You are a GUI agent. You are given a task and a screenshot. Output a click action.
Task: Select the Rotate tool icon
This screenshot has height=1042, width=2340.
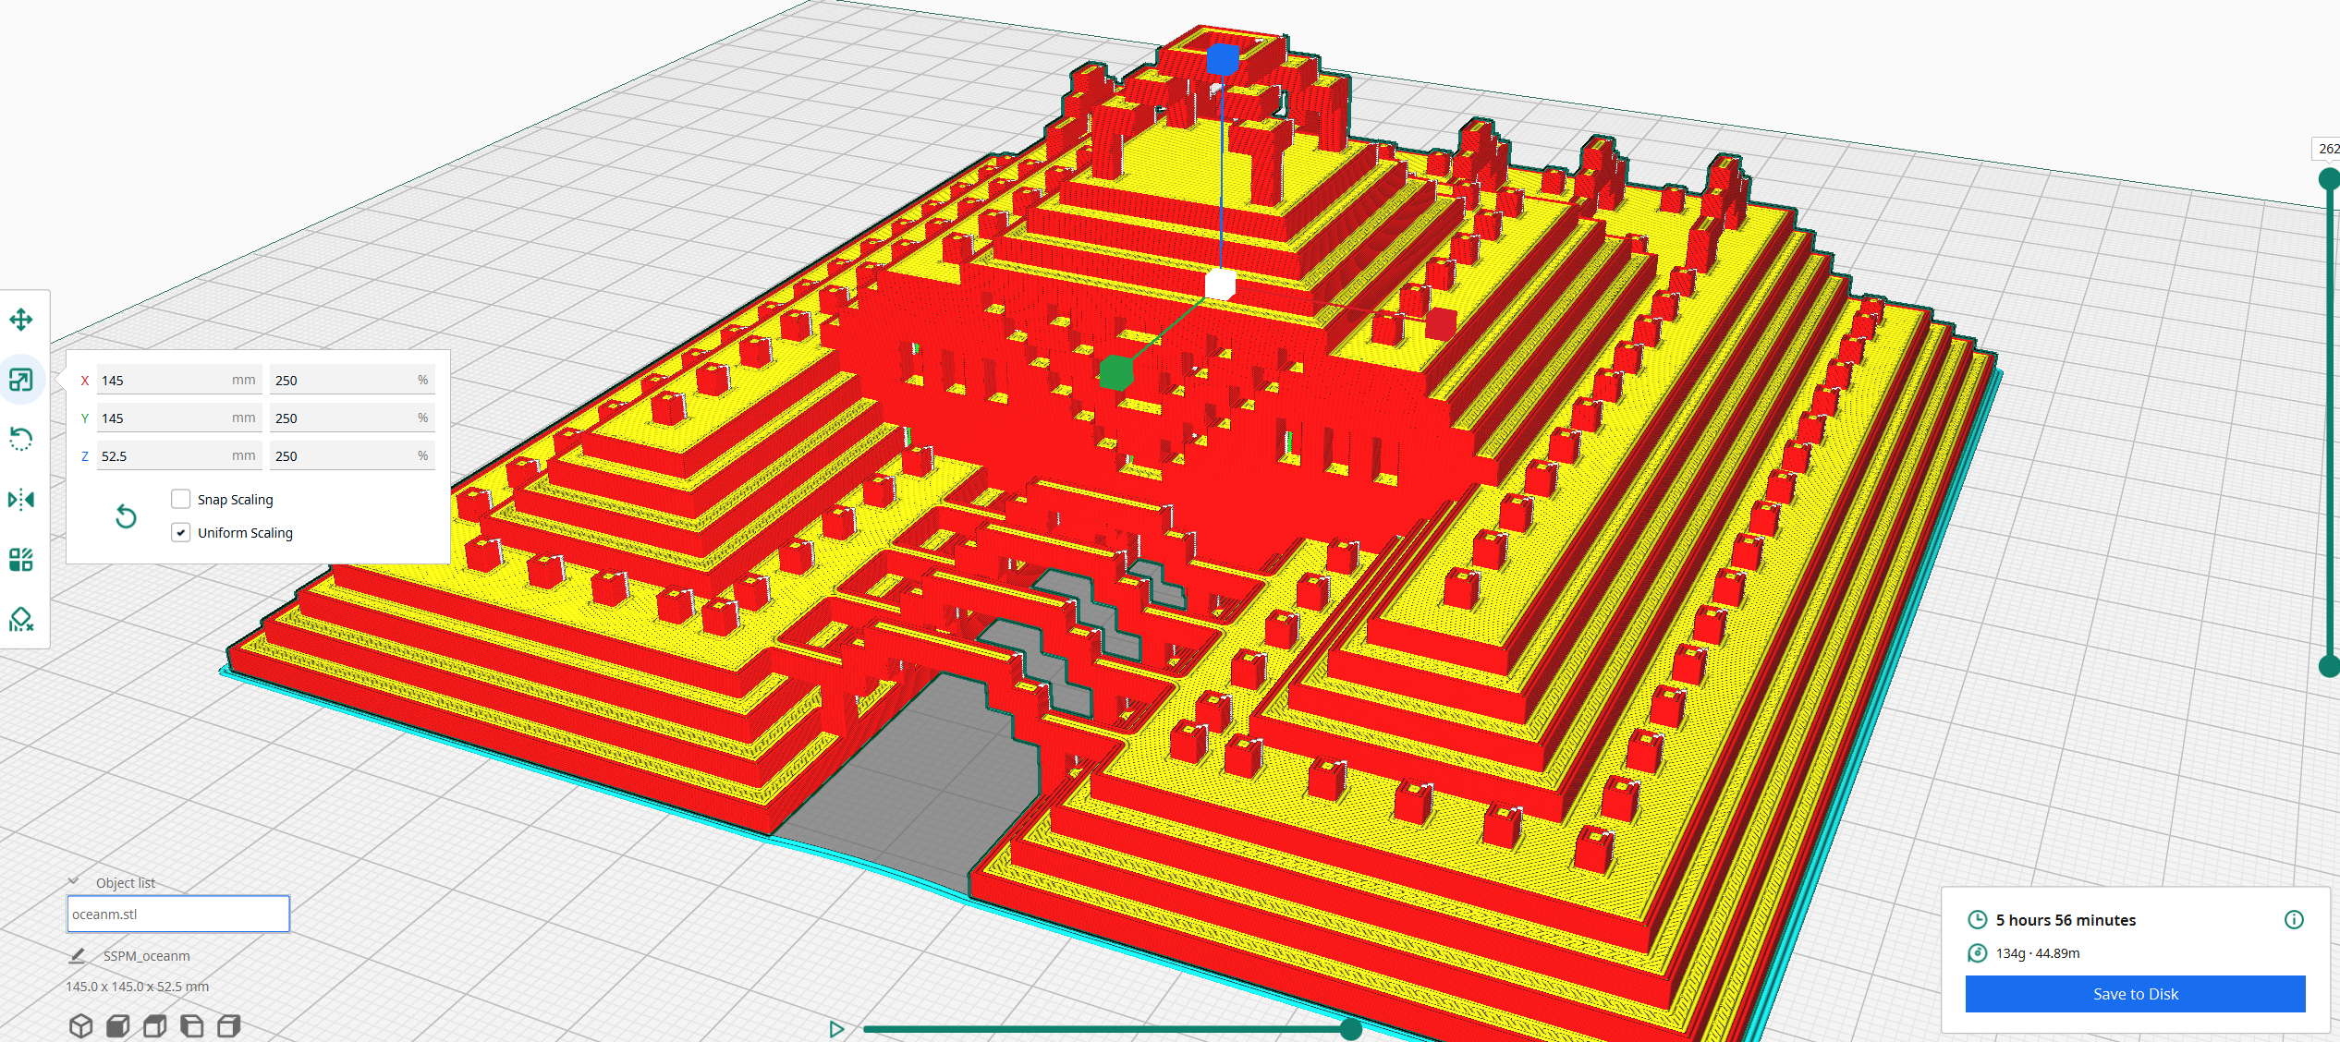[21, 439]
